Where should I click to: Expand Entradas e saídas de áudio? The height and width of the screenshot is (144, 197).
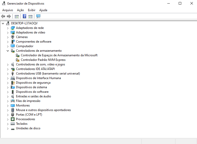8,96
